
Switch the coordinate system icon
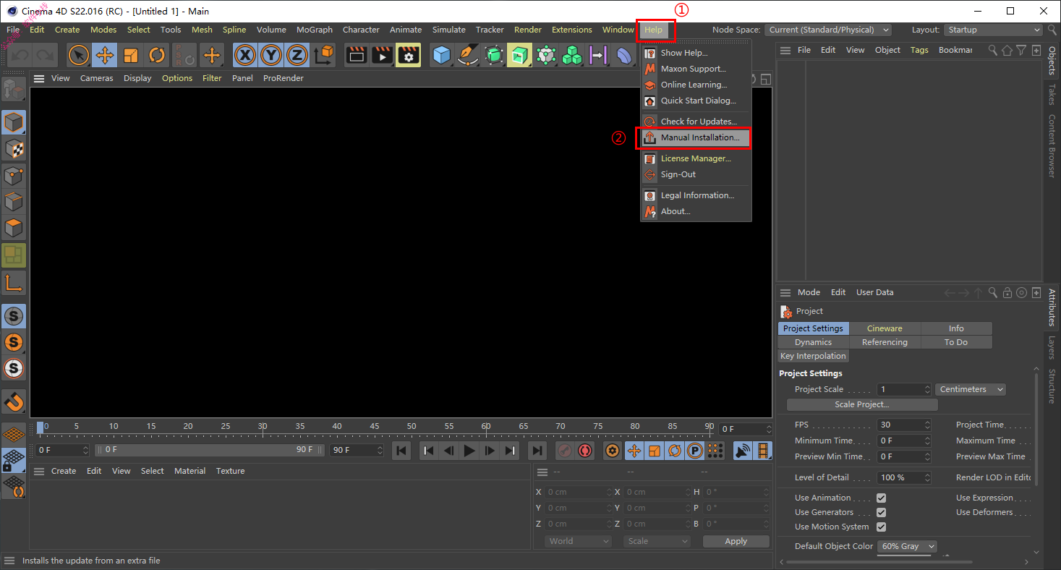324,55
